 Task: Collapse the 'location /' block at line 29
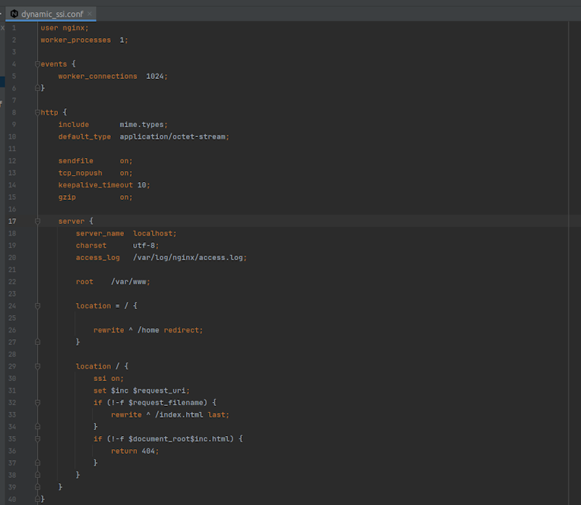tap(37, 366)
